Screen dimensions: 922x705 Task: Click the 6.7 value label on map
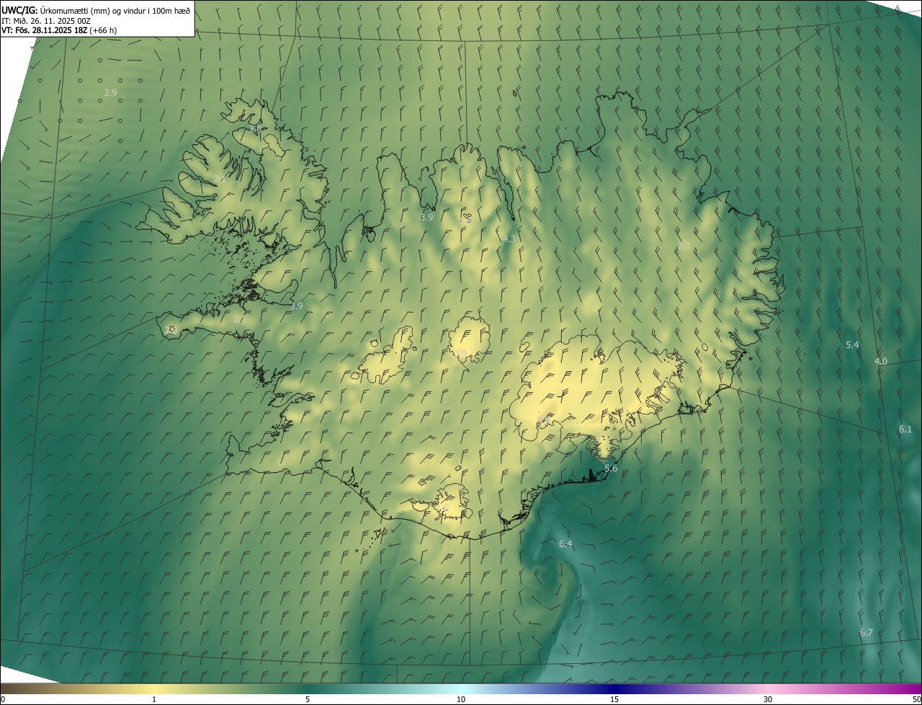click(866, 633)
